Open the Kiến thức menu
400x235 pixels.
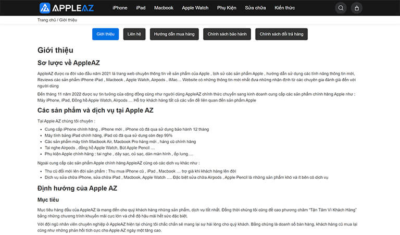coord(285,8)
